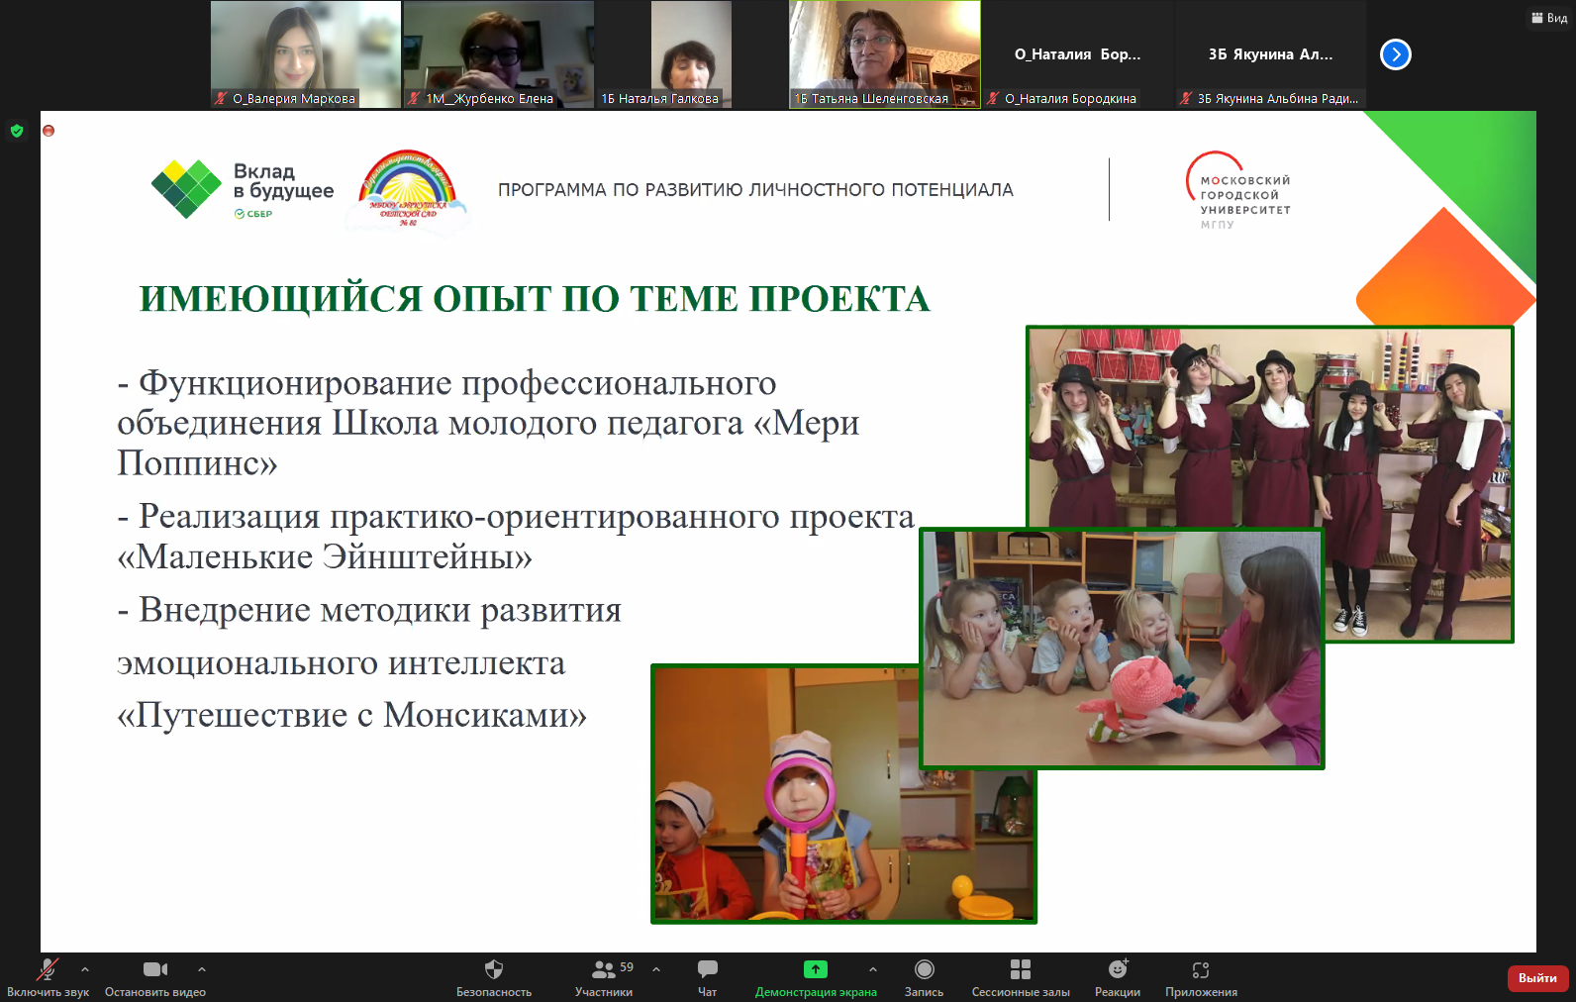The image size is (1576, 1002).
Task: Leave meeting with Выйти button
Action: (1537, 978)
